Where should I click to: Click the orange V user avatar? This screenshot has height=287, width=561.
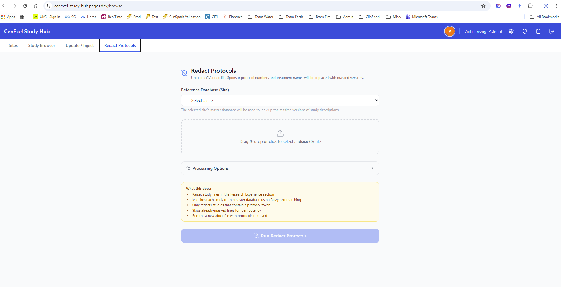click(450, 31)
